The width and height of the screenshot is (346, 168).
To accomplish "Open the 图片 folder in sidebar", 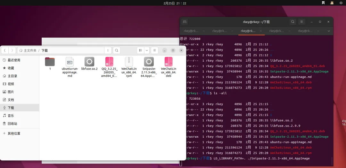I will (x=20, y=92).
